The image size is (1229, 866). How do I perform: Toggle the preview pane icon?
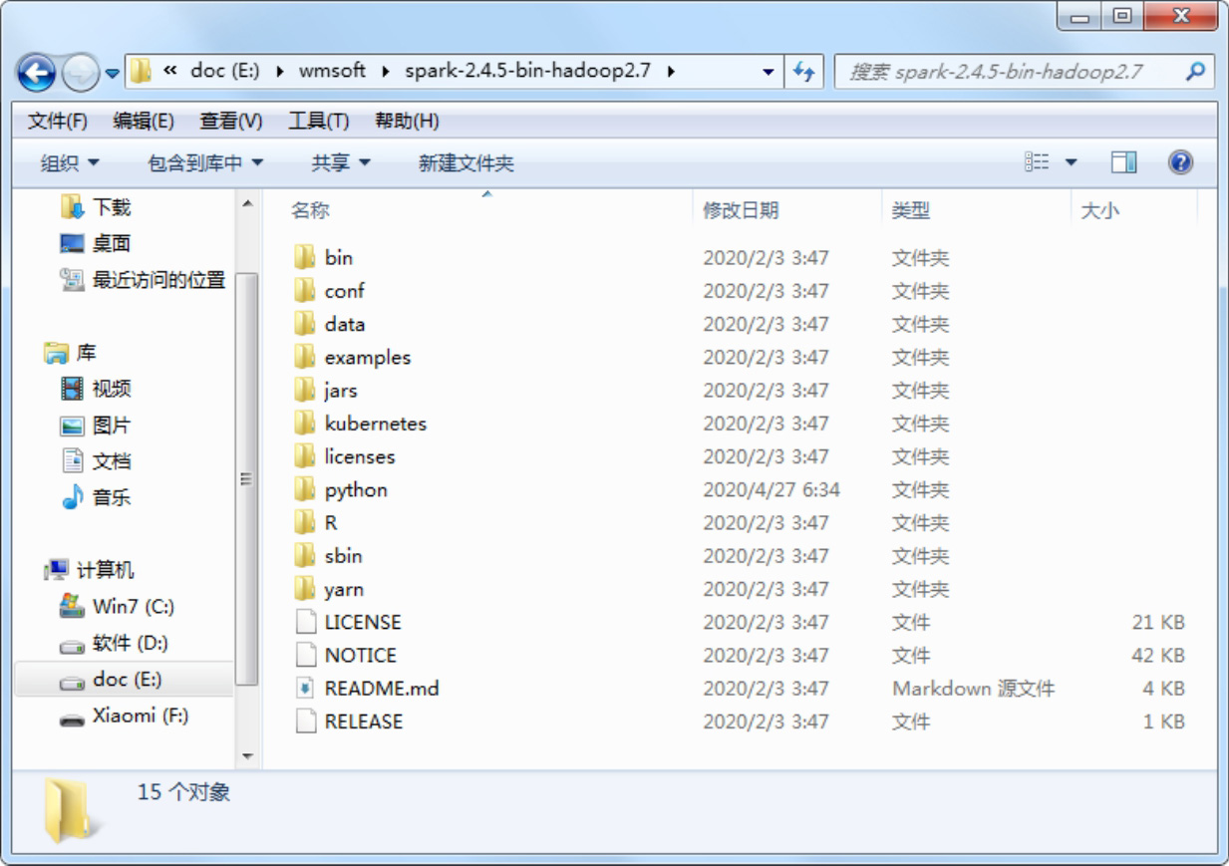click(1124, 162)
